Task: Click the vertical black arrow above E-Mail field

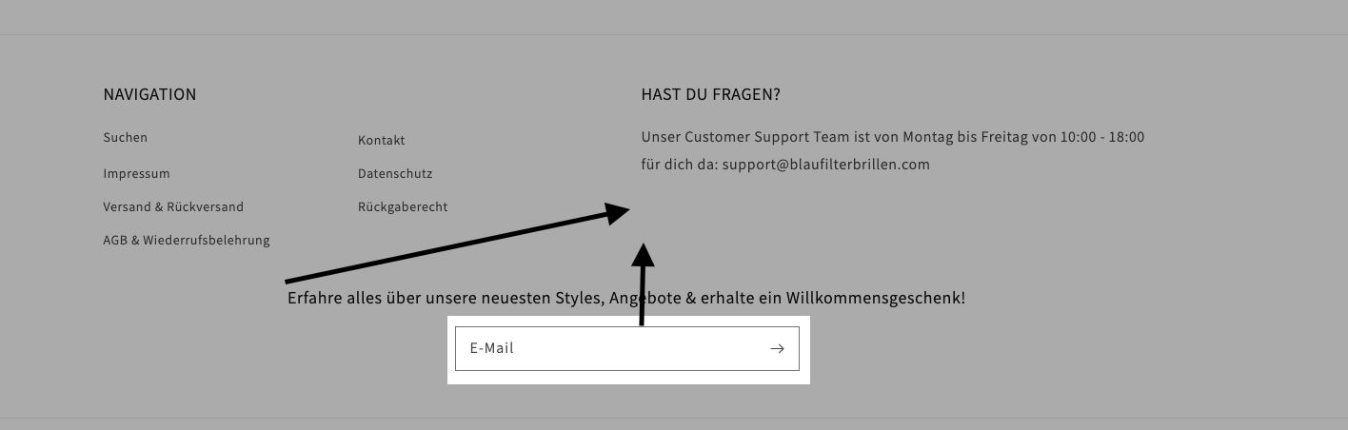Action: pos(644,284)
